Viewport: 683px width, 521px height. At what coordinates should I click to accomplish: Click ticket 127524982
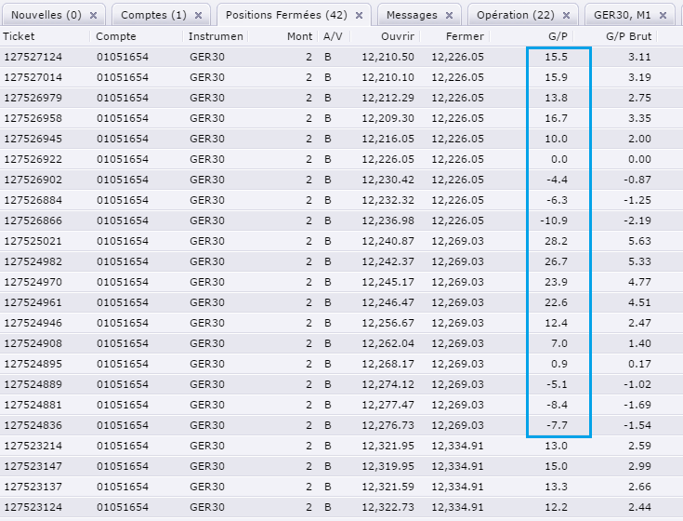pyautogui.click(x=33, y=261)
